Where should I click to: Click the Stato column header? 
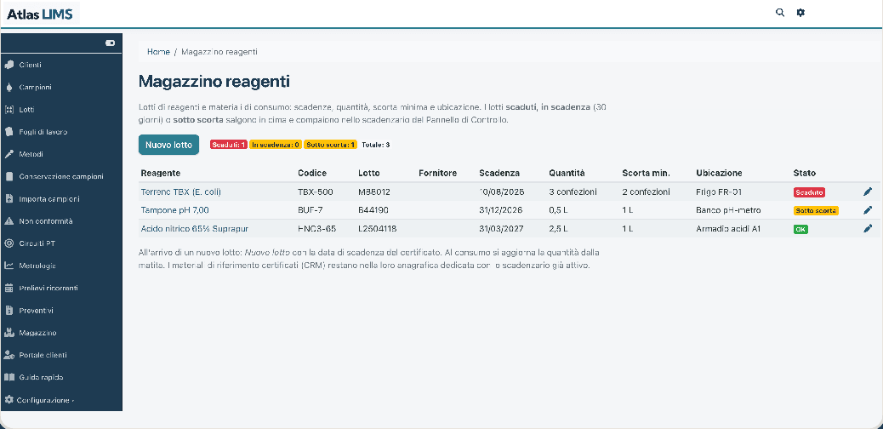tap(804, 173)
